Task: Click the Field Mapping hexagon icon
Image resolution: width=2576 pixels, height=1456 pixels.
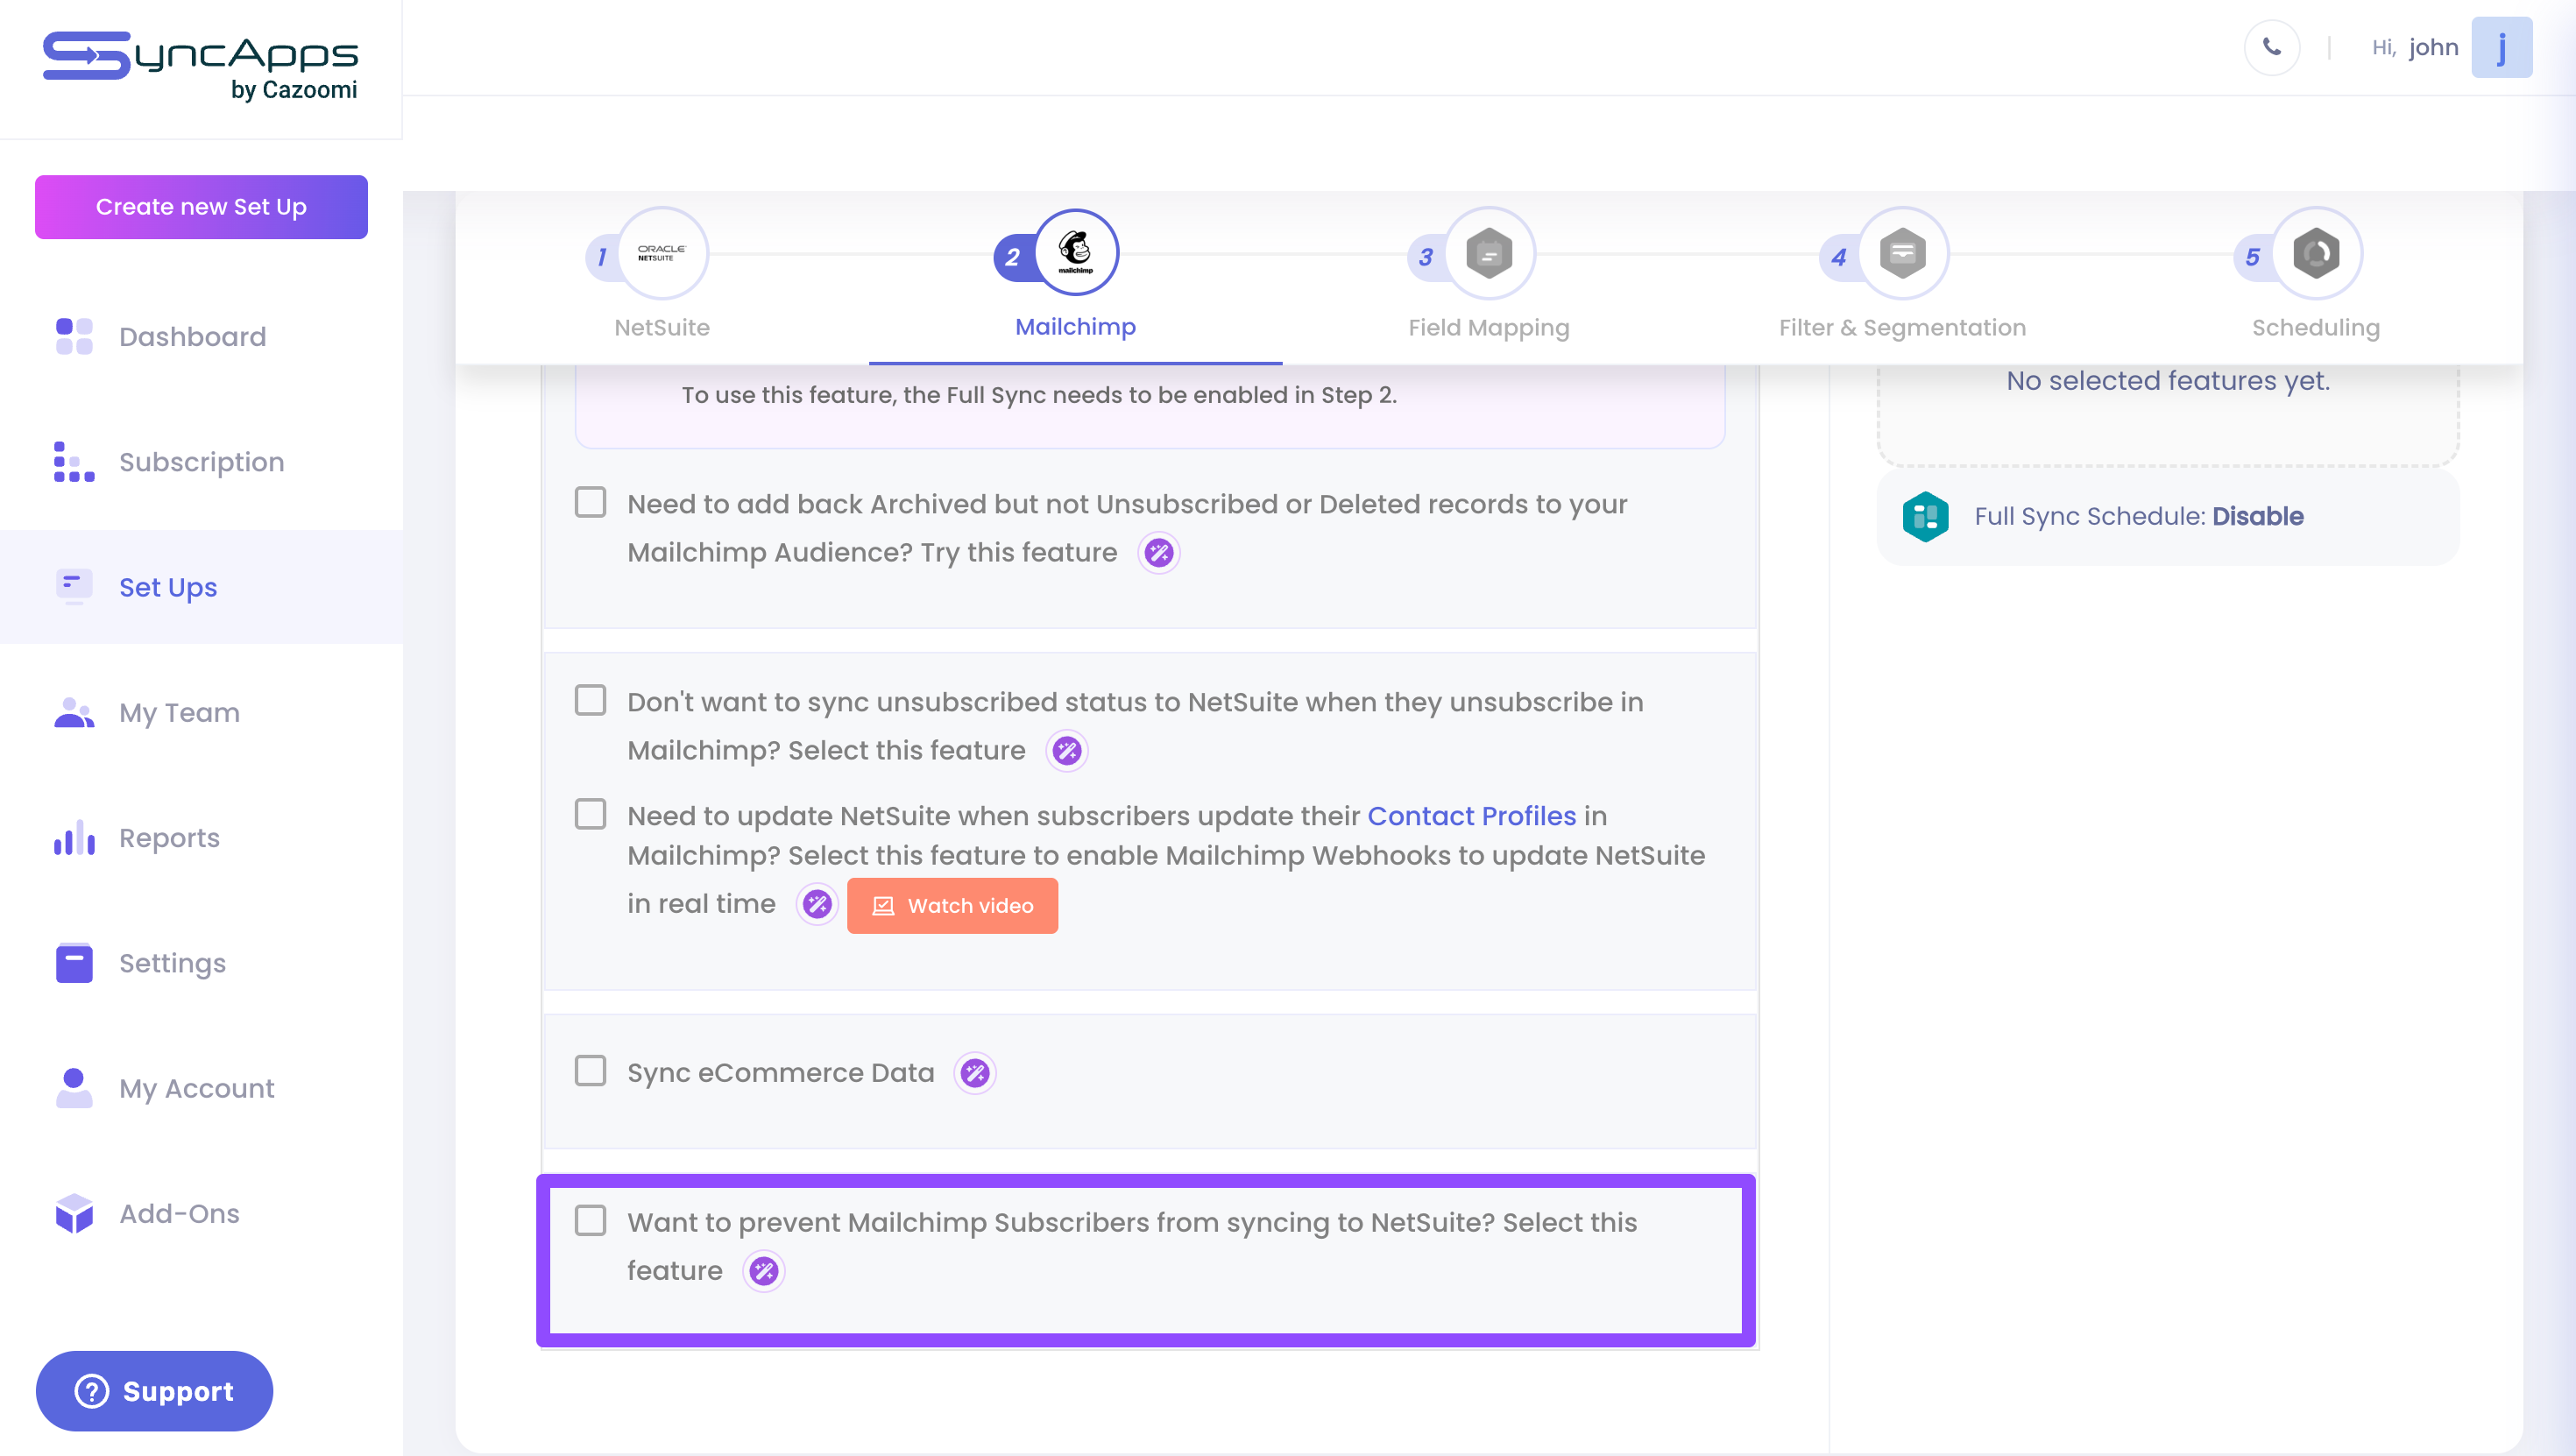Action: point(1489,253)
